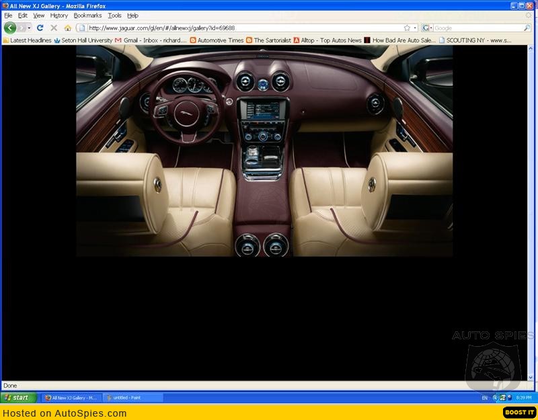538x420 pixels.
Task: Minimize the Firefox window
Action: 514,5
